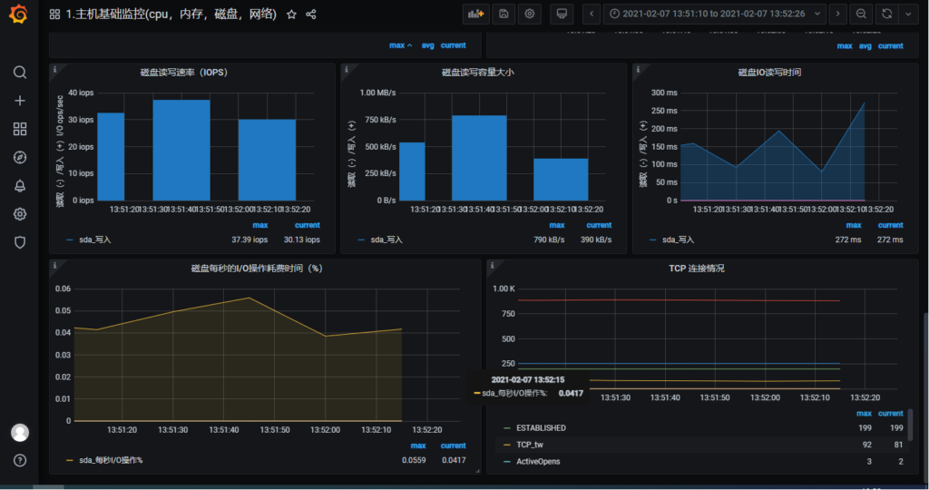Screen dimensions: 929x490
Task: Click the resize handle of I/O time panel
Action: click(x=477, y=471)
